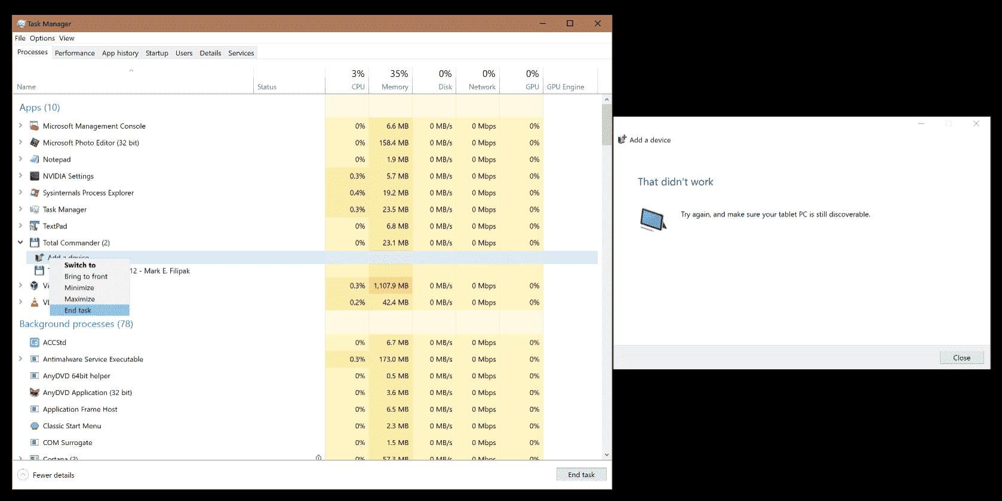Open the View menu
The height and width of the screenshot is (501, 1002).
pos(67,38)
